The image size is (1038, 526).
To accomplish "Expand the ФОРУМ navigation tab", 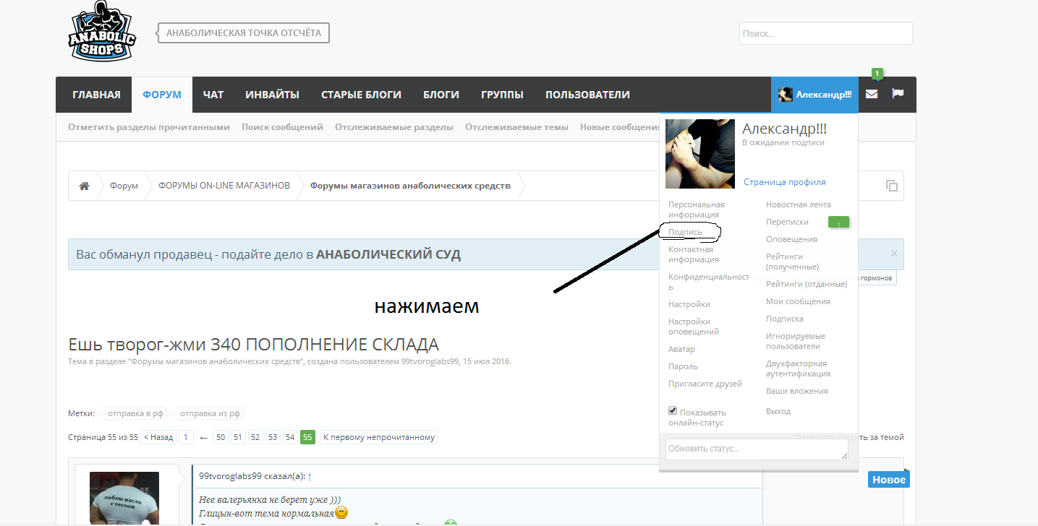I will [161, 94].
